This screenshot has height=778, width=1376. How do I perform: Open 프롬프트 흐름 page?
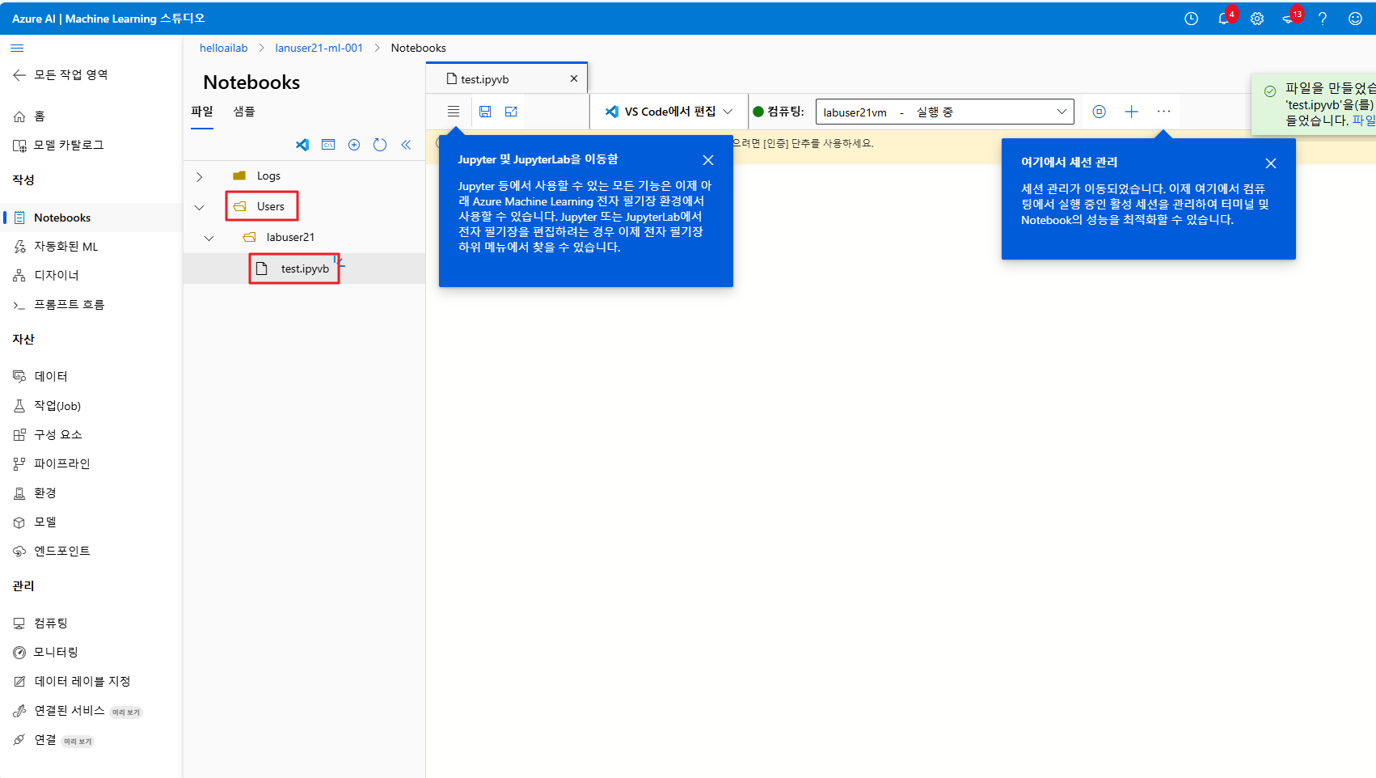[x=91, y=305]
